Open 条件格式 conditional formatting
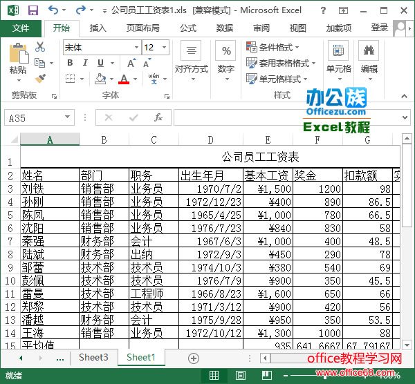Screen dimensions: 415x384 click(x=273, y=47)
